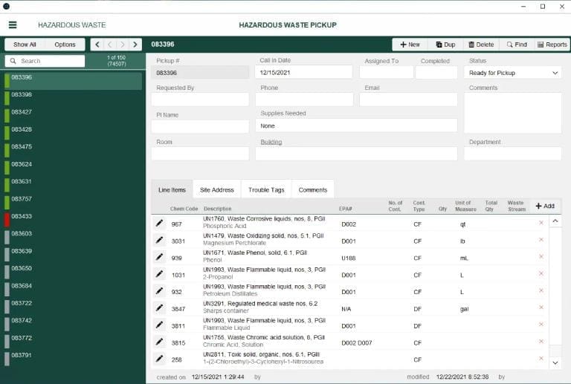Open Find with the magnifier button
Screen dimensions: 571x384
coord(517,45)
